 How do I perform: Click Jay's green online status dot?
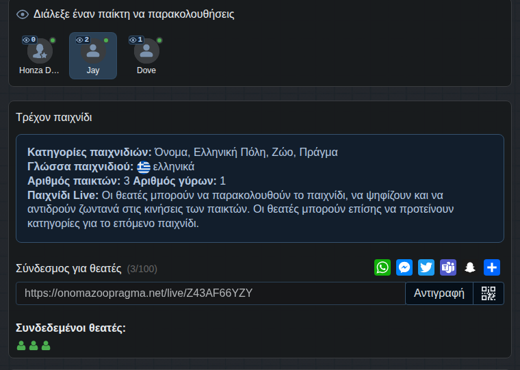(106, 40)
